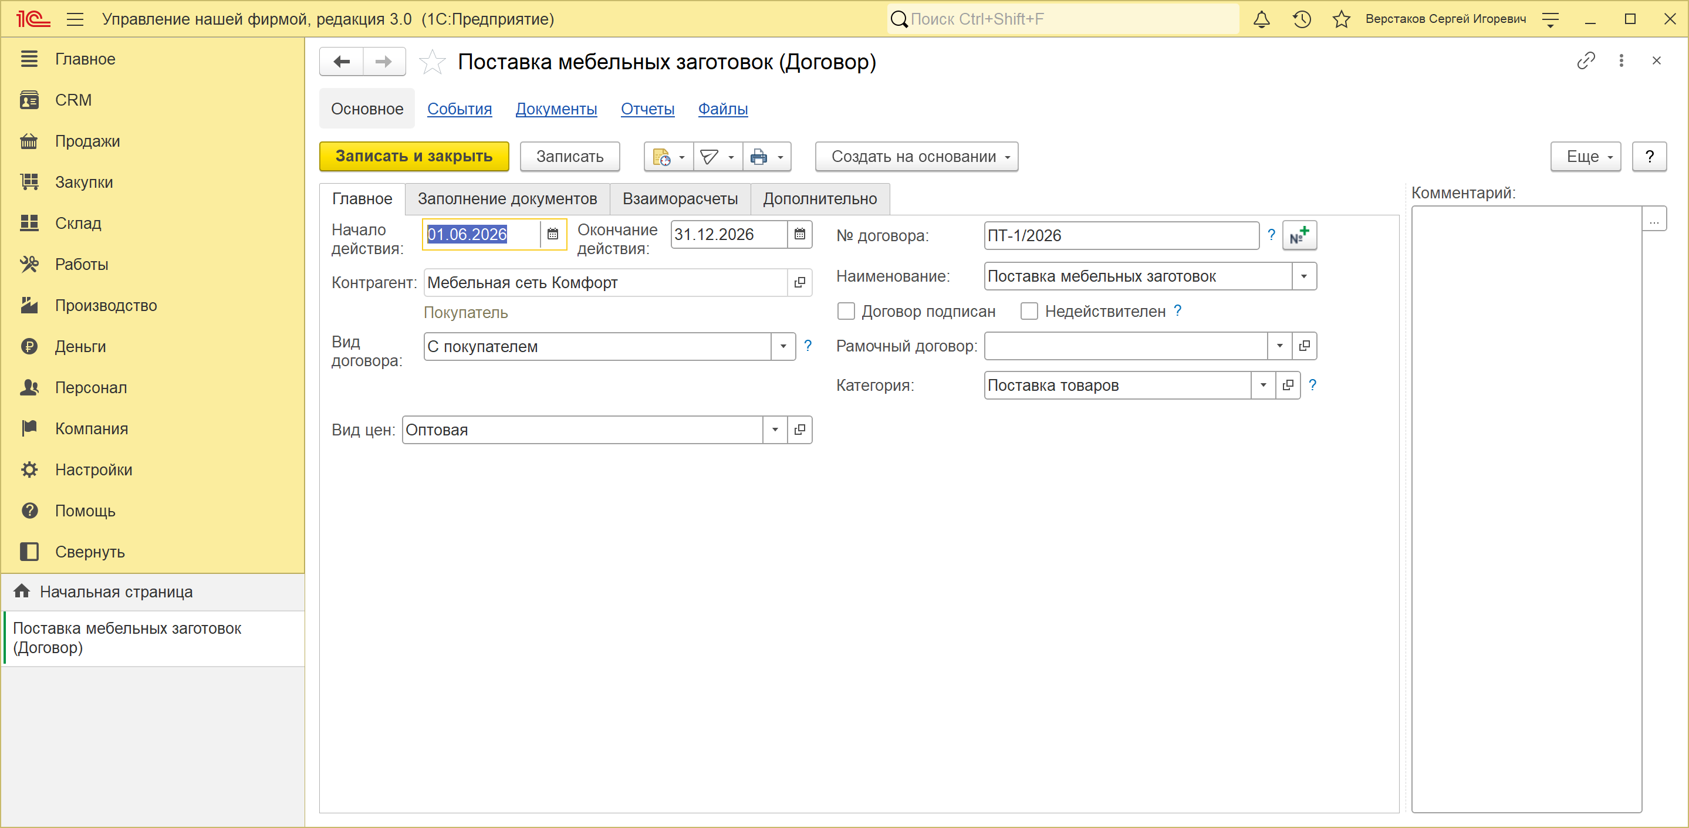Open Настройки section in sidebar
The height and width of the screenshot is (828, 1689).
coord(93,470)
